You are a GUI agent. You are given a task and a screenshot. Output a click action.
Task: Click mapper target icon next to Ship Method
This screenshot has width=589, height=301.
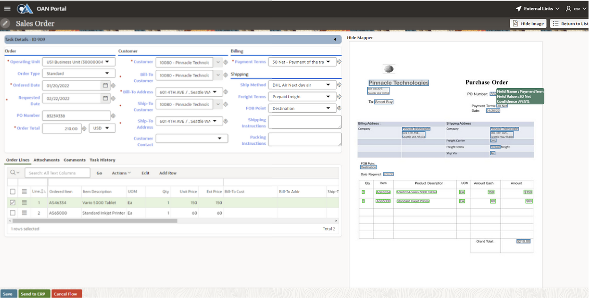coord(339,85)
